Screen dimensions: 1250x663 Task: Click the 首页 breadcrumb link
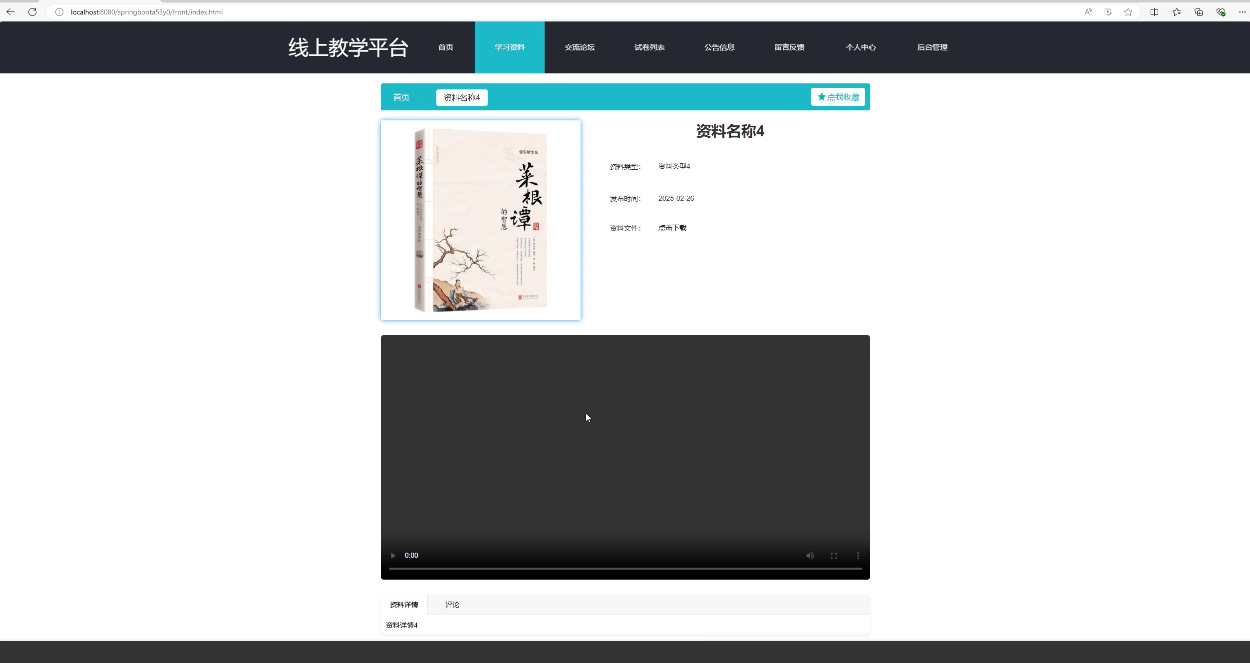coord(401,97)
